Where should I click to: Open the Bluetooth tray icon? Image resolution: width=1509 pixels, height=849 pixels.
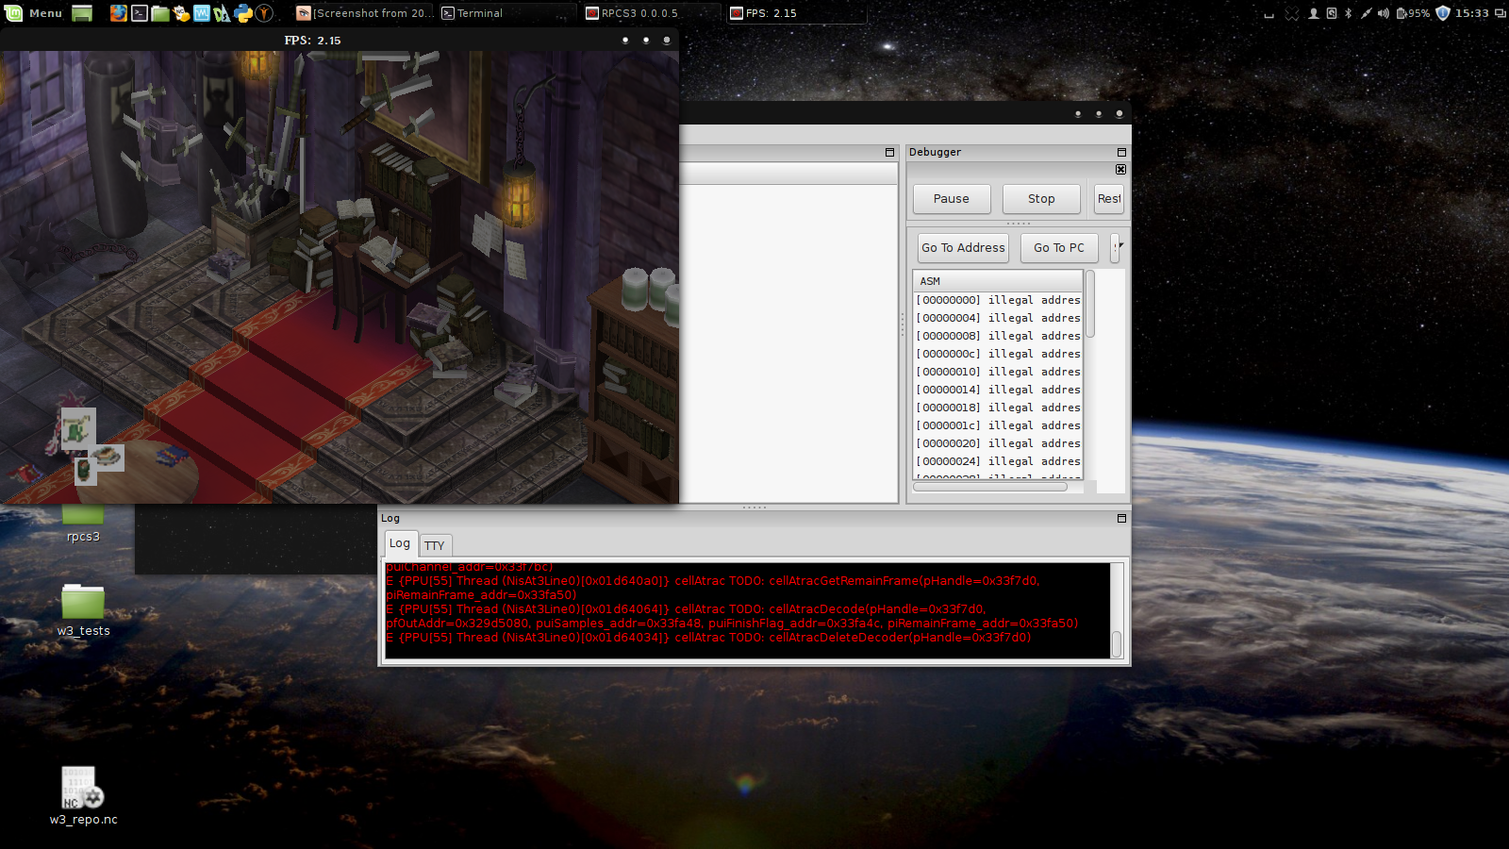pos(1348,13)
